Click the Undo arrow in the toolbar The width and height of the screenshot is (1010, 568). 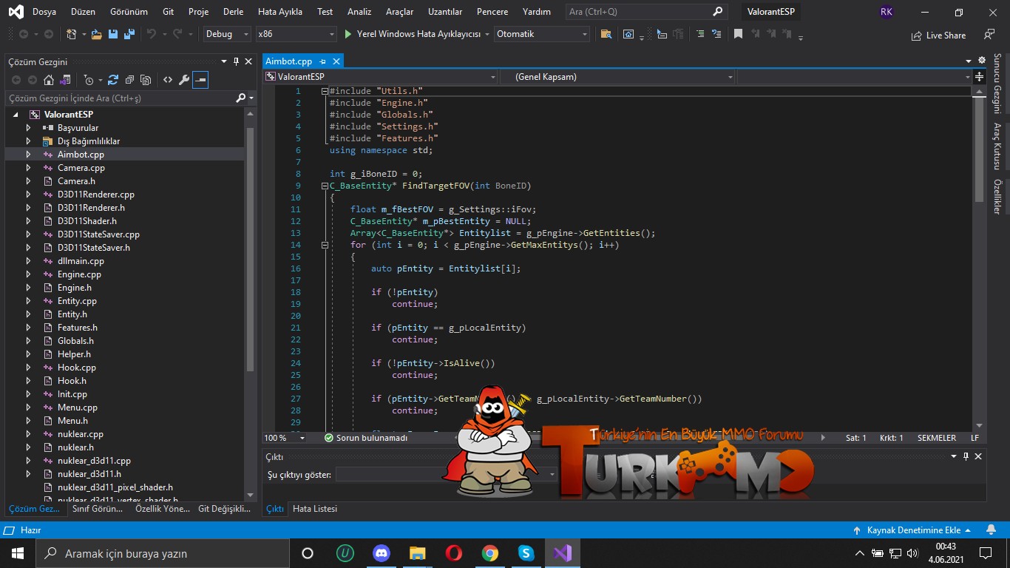[x=151, y=34]
